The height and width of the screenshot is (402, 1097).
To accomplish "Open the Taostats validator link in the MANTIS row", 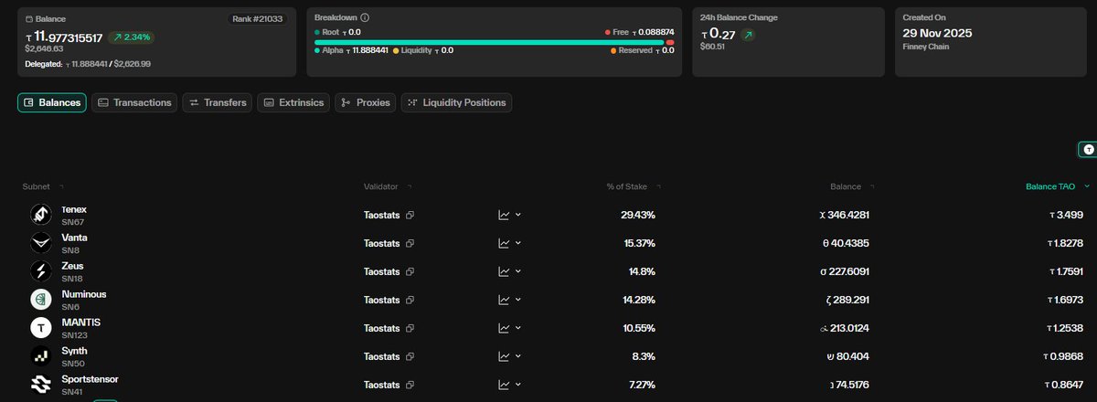I will (382, 328).
